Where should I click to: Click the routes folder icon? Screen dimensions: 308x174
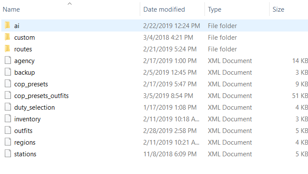[x=7, y=49]
